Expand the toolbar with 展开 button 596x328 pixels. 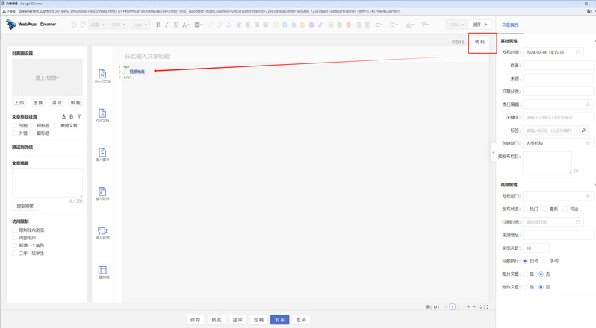point(479,25)
